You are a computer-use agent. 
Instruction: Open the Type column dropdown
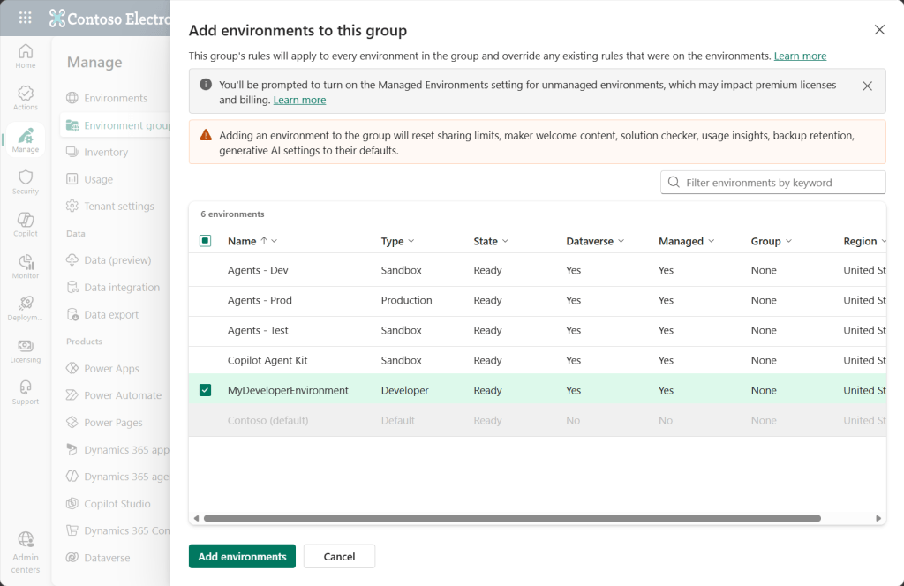[x=411, y=241]
